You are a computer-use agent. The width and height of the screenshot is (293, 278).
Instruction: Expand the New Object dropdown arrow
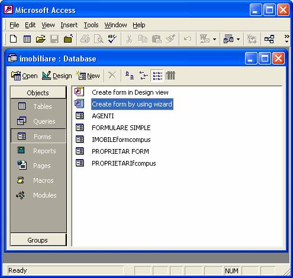tap(238, 39)
